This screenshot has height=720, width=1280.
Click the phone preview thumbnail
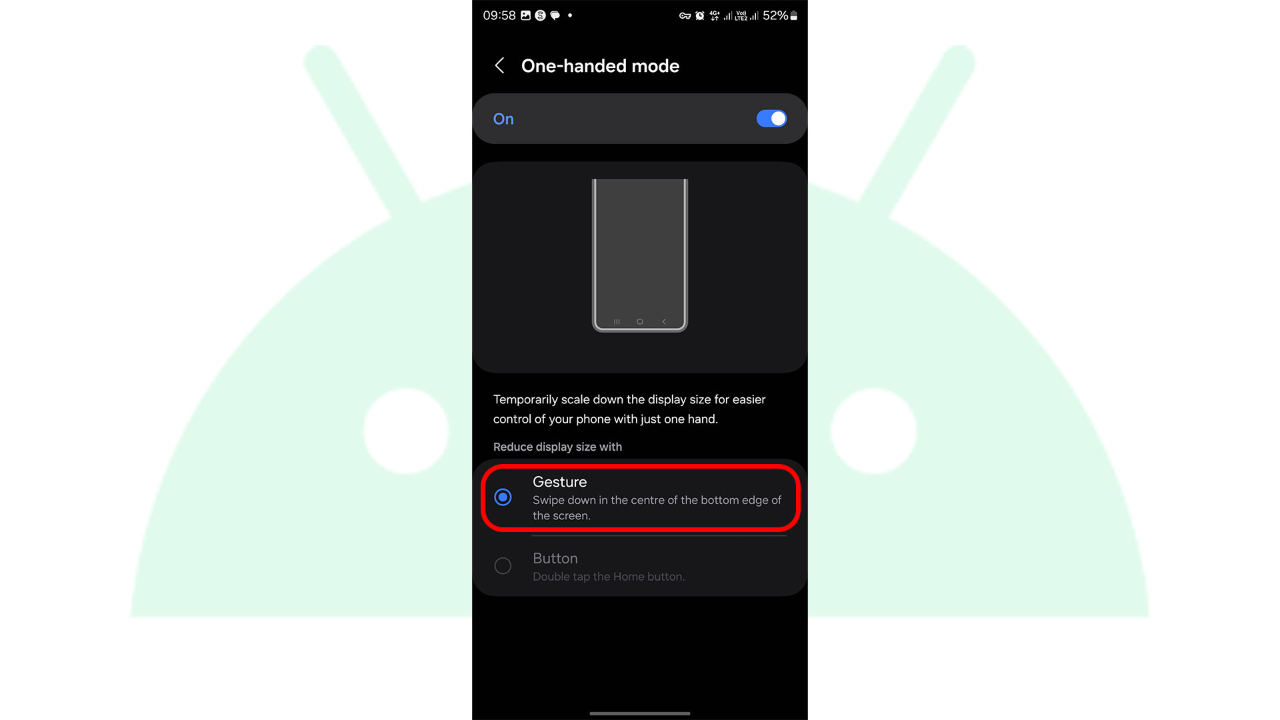639,255
